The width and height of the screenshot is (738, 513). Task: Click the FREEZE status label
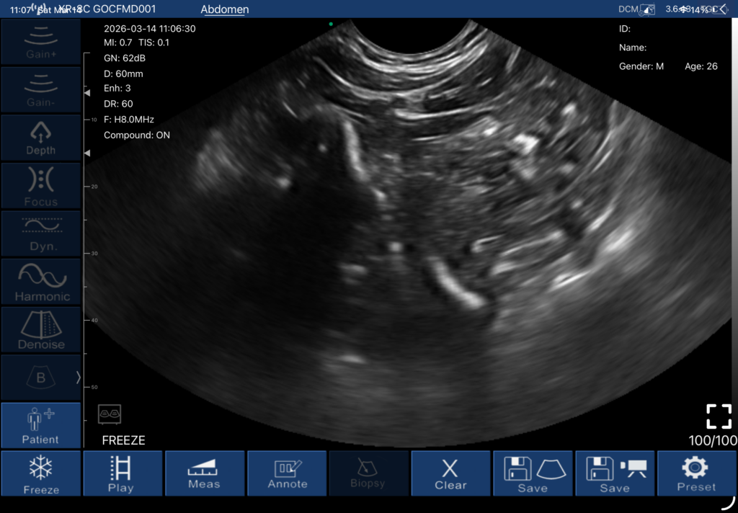coord(124,440)
